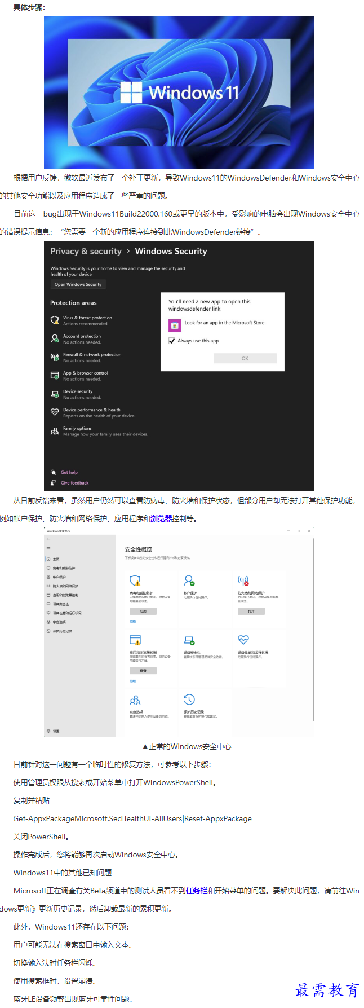Click the Get-AppxPackage command text line
Image resolution: width=364 pixels, height=1008 pixels.
coord(132,818)
